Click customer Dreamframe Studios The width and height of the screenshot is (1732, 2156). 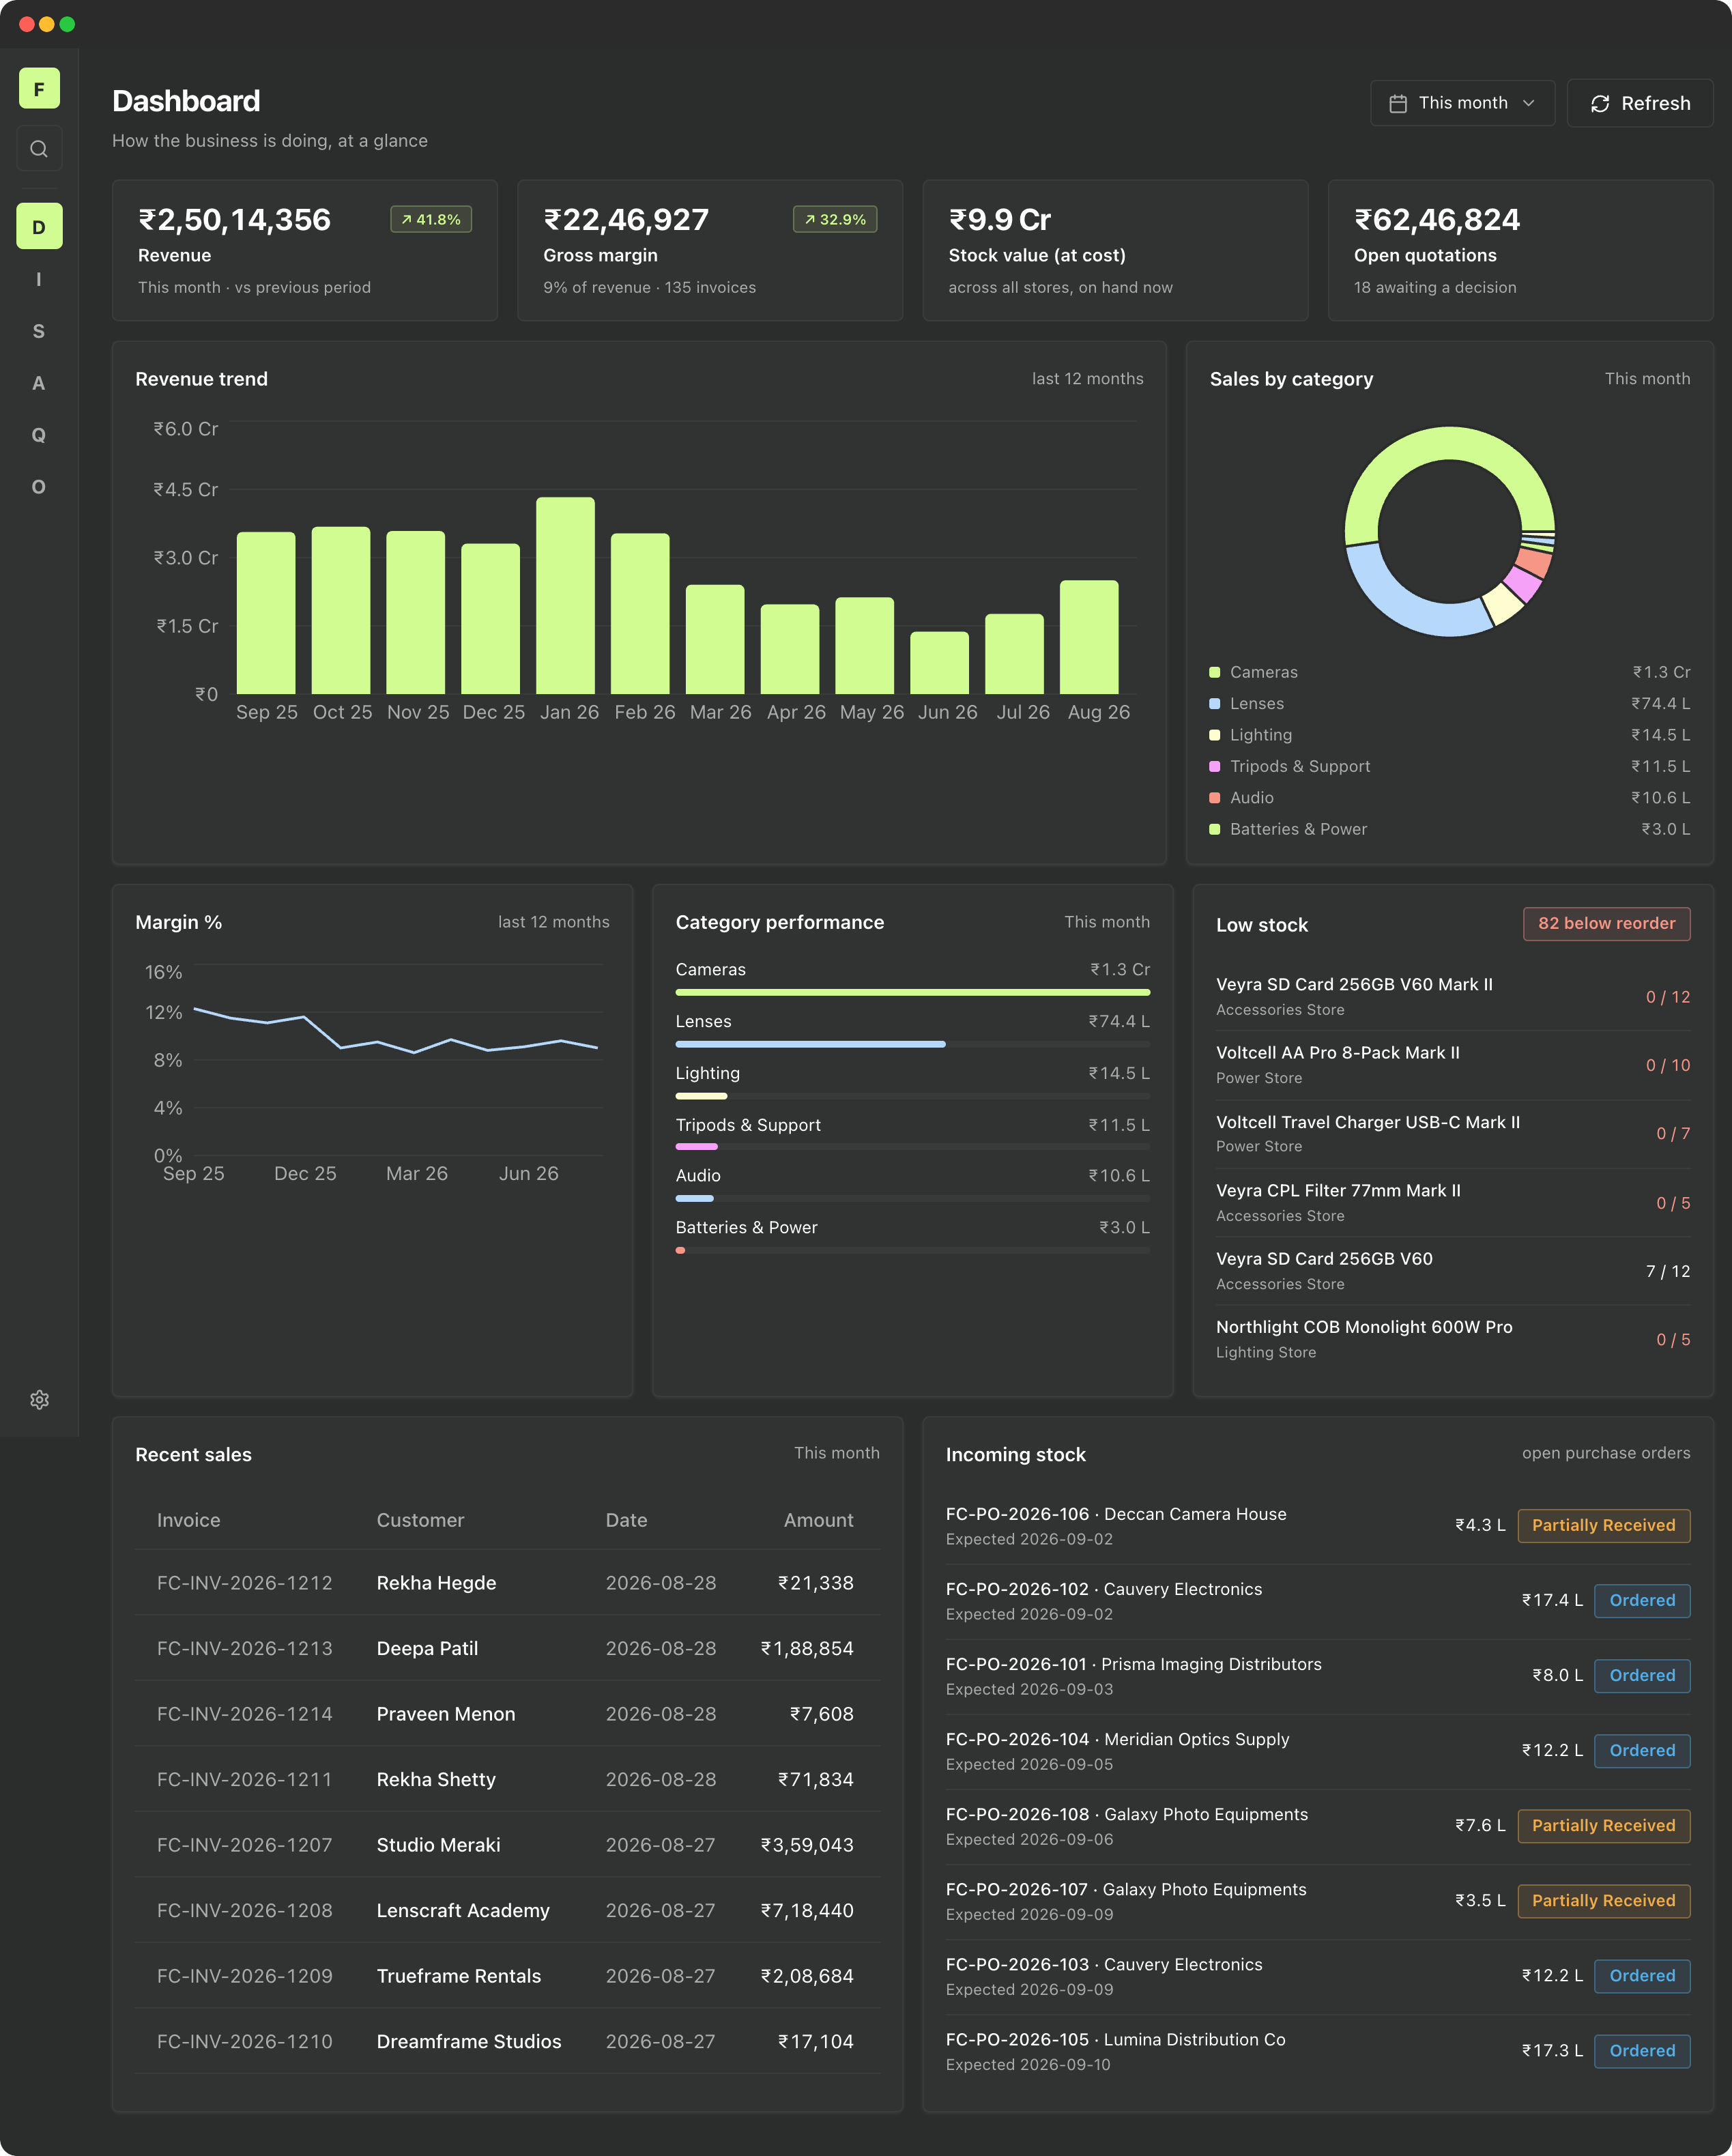[469, 2041]
